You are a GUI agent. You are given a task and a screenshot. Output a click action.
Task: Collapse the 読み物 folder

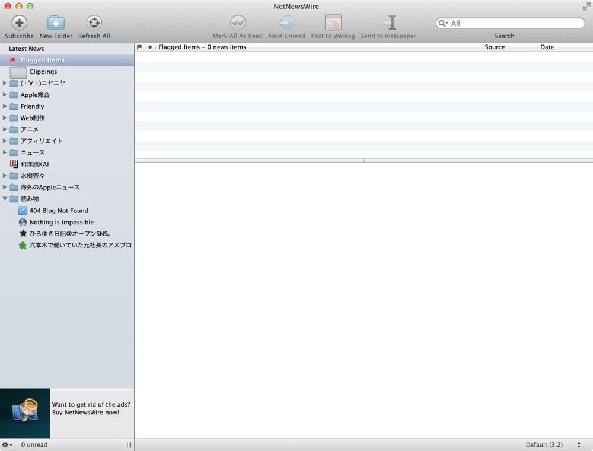[x=5, y=198]
